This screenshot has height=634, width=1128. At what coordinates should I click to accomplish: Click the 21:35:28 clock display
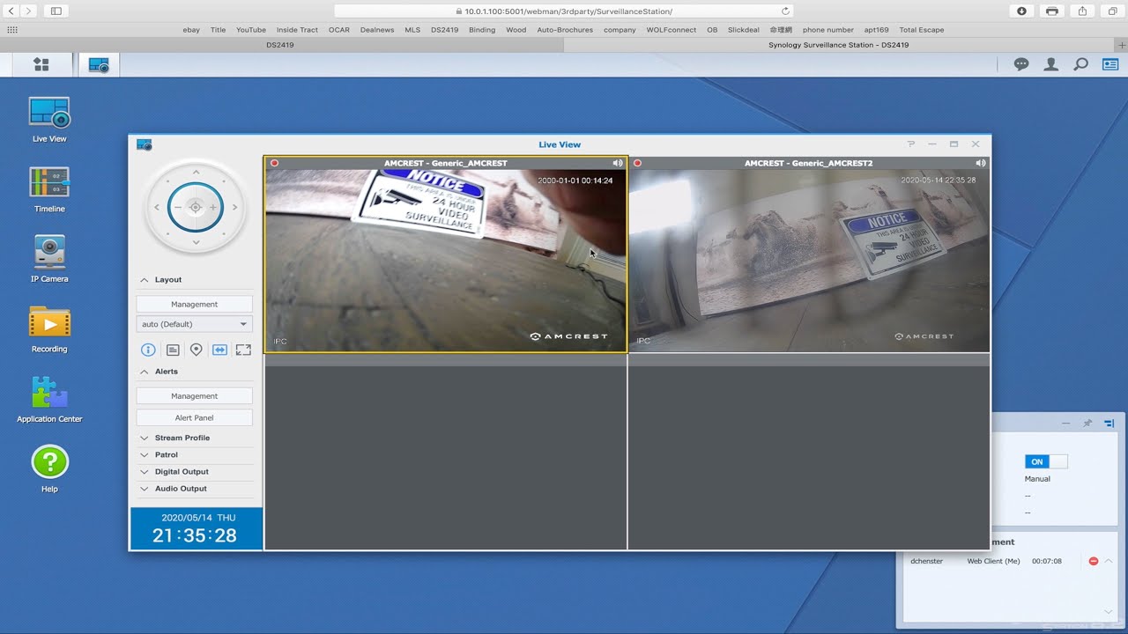point(195,535)
